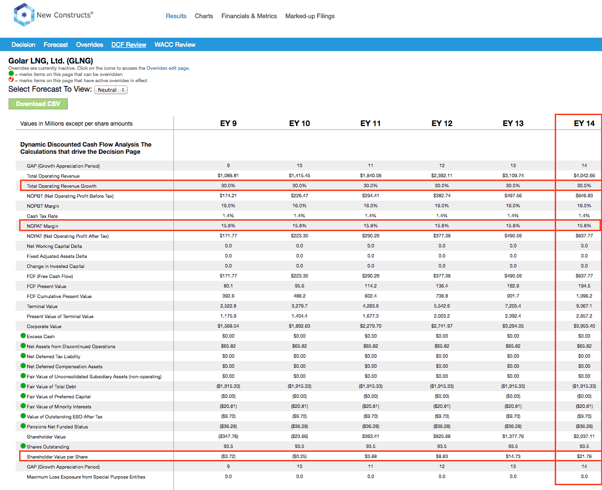Open the Marked-up Filings tab
602x490 pixels.
[x=310, y=16]
